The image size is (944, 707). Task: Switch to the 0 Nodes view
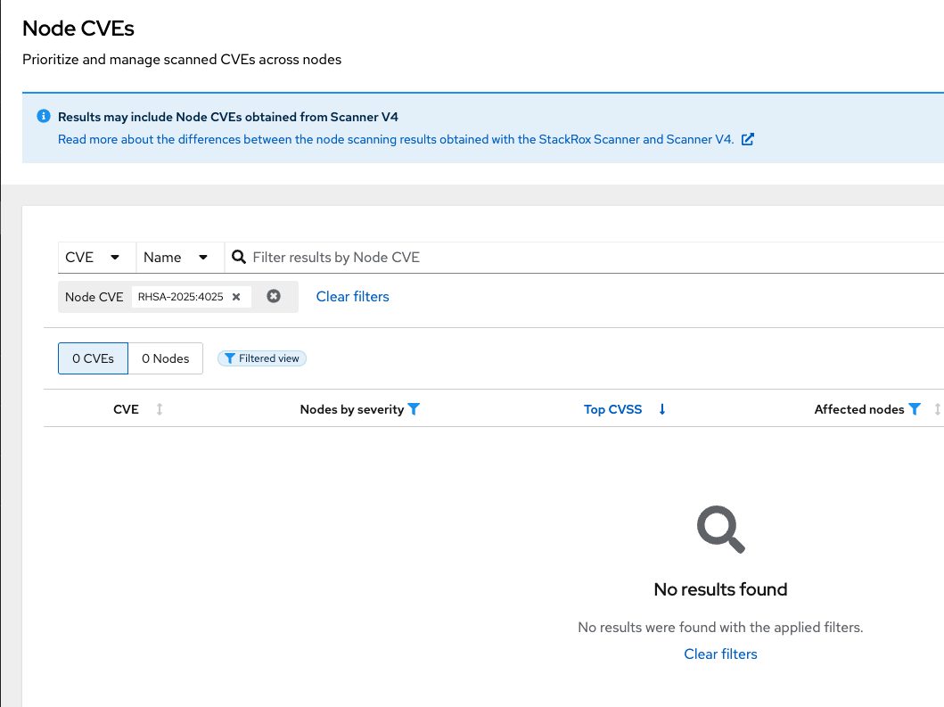(x=166, y=358)
